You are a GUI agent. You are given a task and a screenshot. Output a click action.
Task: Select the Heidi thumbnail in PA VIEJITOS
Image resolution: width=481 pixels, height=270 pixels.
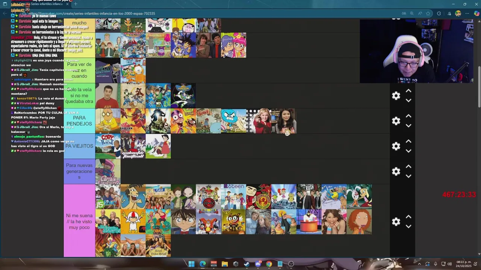click(x=158, y=146)
